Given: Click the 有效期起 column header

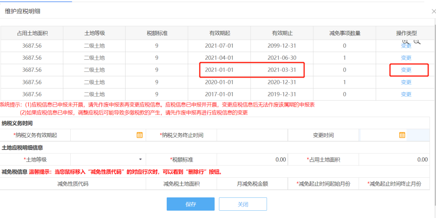Looking at the screenshot, I should tap(220, 34).
